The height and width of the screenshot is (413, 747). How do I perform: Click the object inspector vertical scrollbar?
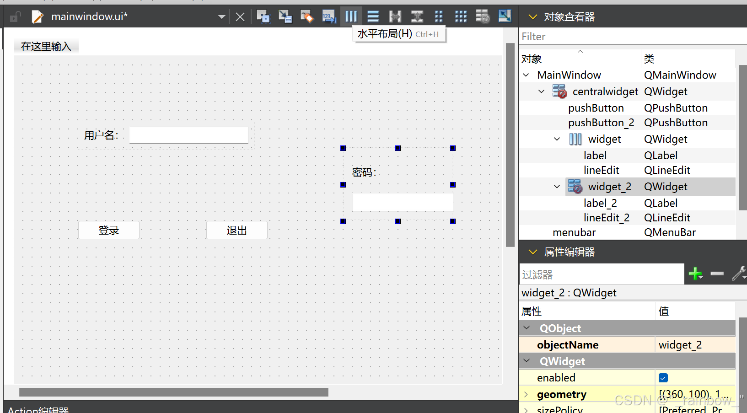tap(743, 137)
